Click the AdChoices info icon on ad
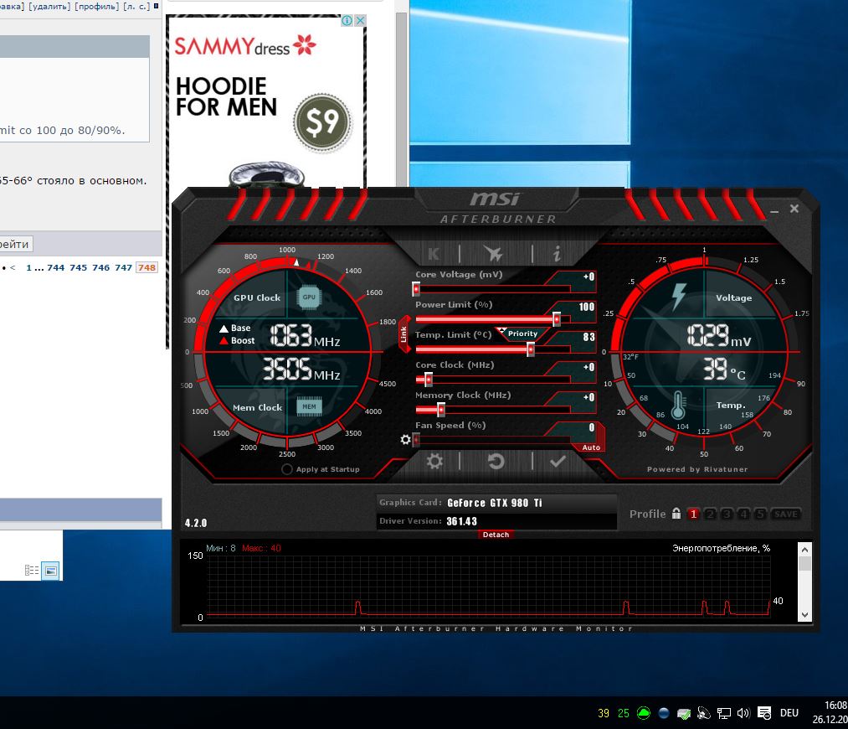Screen dimensions: 848x729 pos(347,21)
